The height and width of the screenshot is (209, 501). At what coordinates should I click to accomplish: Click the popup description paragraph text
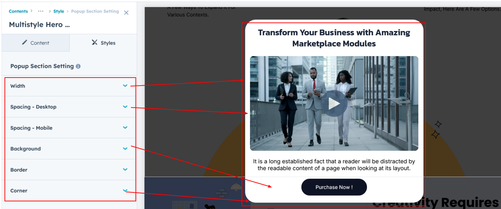tap(334, 165)
